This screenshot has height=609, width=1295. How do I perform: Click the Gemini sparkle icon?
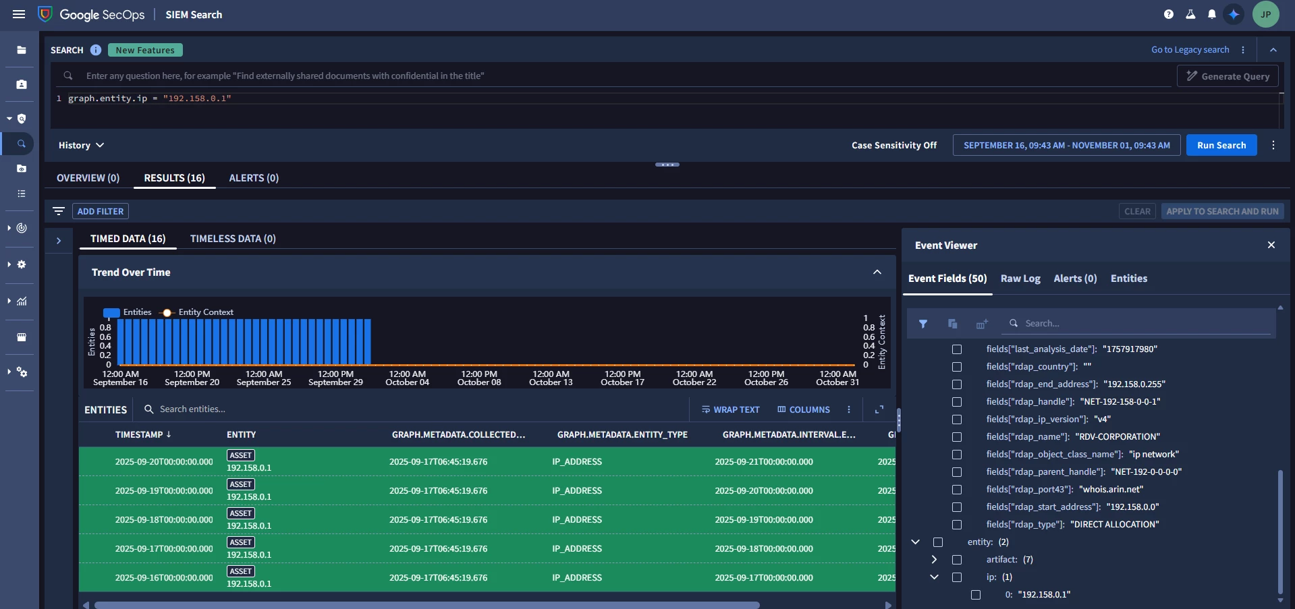coord(1234,14)
